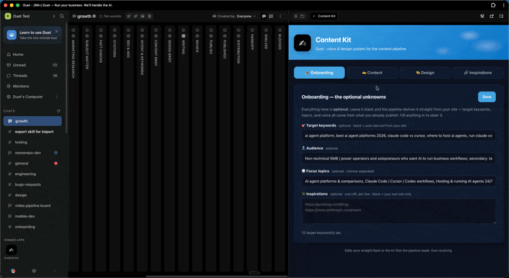The image size is (509, 278).
Task: Click the Focus topics input field
Action: 399,182
